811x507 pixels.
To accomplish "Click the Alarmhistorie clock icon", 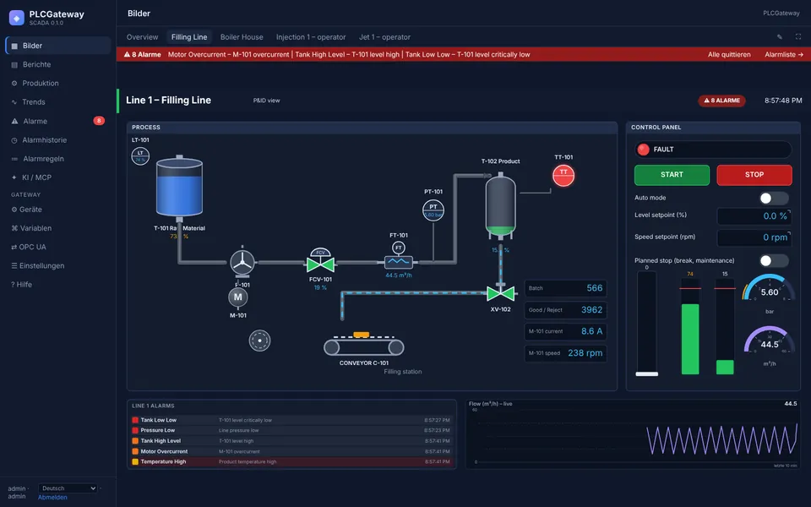I will [x=14, y=140].
